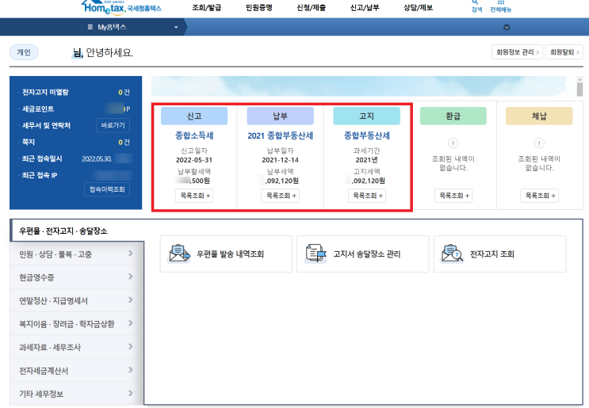The width and height of the screenshot is (589, 408).
Task: Expand the round chevron in blue bar
Action: pos(507,28)
